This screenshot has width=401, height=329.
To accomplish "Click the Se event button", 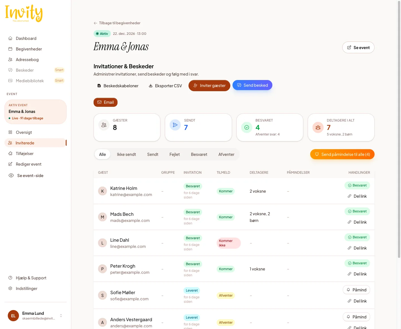I will [x=358, y=48].
